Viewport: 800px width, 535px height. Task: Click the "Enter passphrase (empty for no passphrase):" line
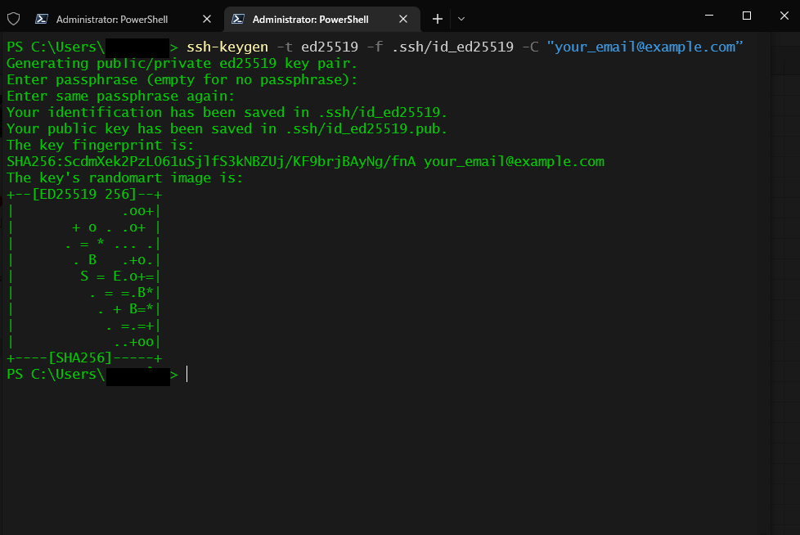(182, 79)
